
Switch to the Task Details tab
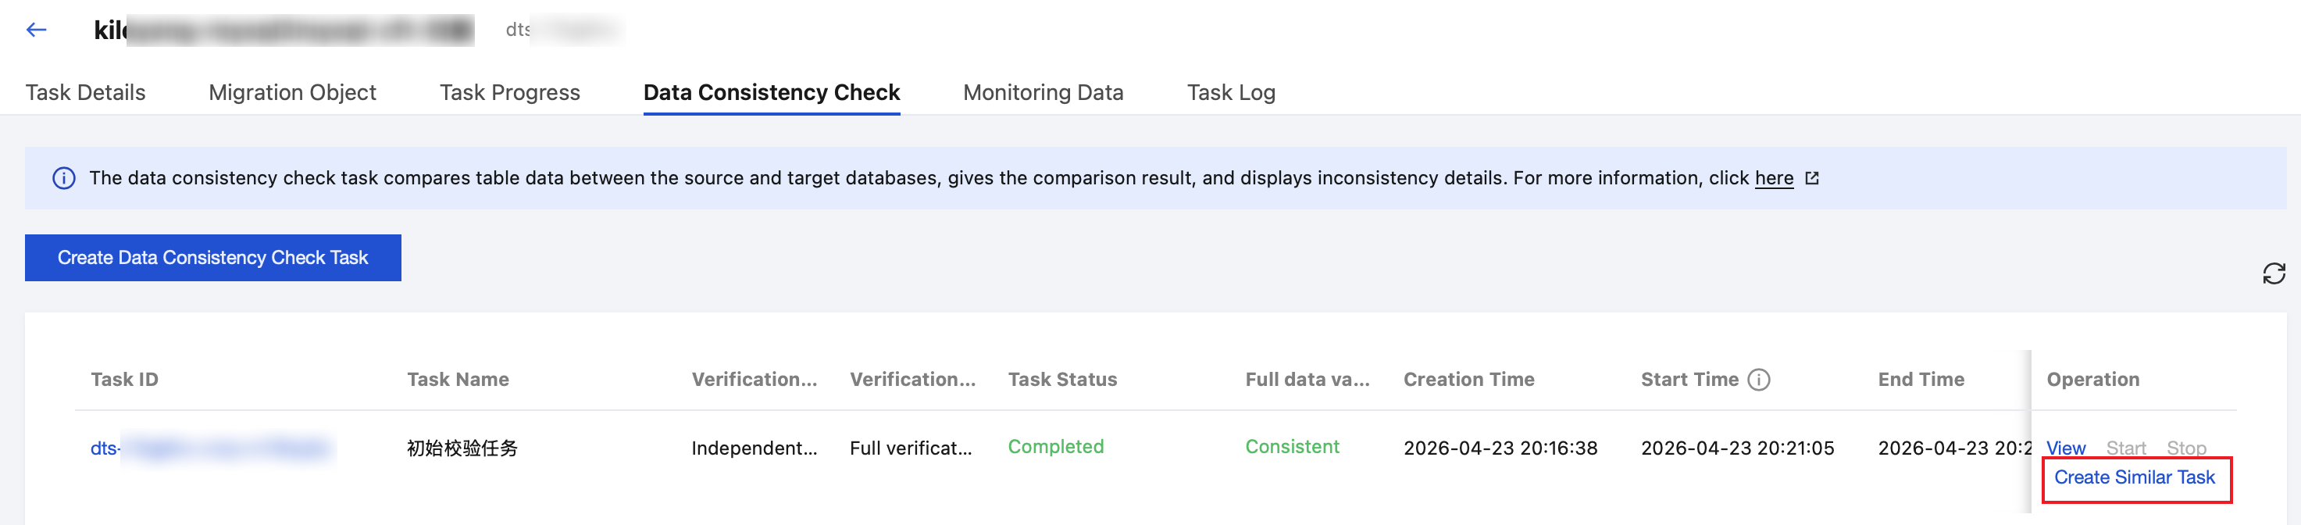pos(85,93)
